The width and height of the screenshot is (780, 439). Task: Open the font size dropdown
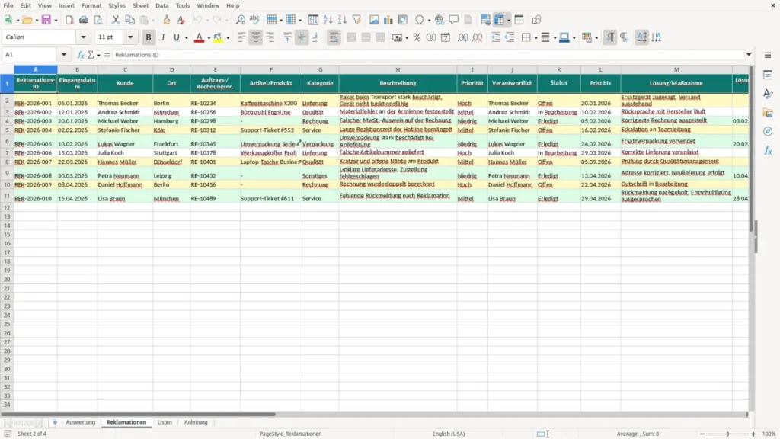coord(130,37)
